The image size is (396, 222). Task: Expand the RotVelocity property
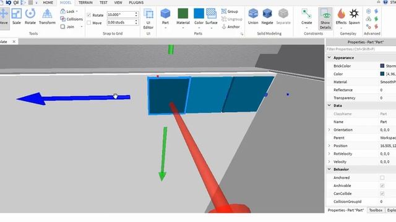[329, 154]
